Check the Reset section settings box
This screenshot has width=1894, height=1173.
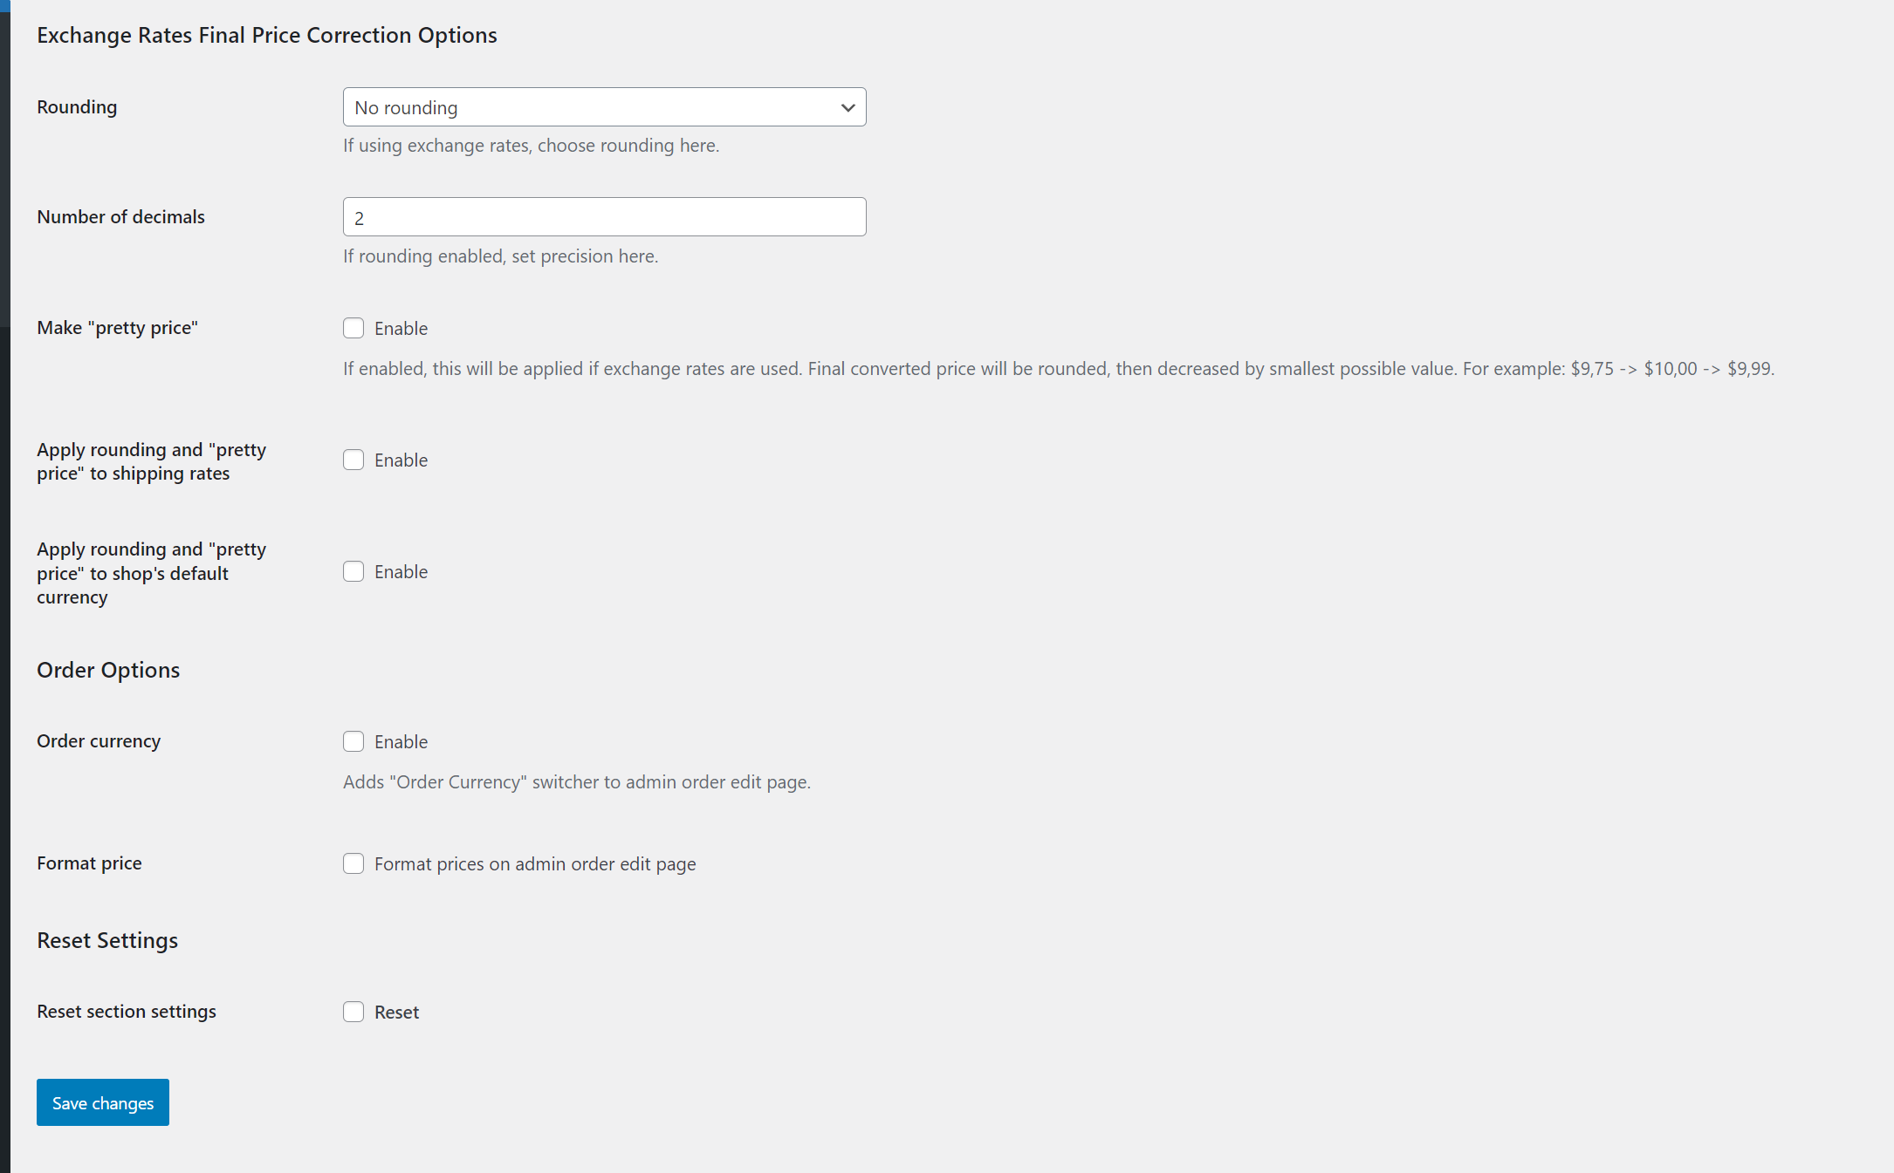coord(353,1012)
